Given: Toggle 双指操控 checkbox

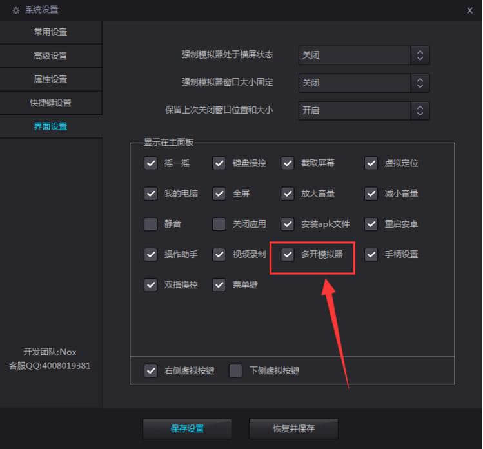Looking at the screenshot, I should point(151,284).
